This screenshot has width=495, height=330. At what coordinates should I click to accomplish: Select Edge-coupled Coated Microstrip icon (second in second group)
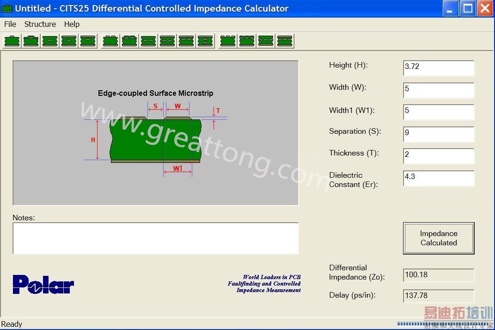click(129, 41)
